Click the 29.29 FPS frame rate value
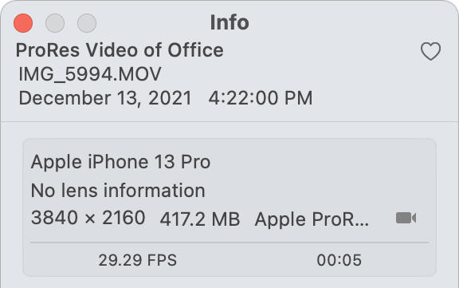Screen dimensions: 459x288 point(138,260)
